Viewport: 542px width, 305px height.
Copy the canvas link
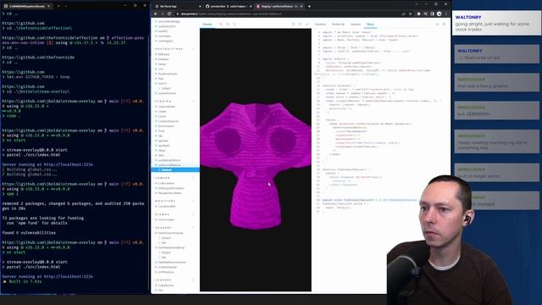coord(307,25)
